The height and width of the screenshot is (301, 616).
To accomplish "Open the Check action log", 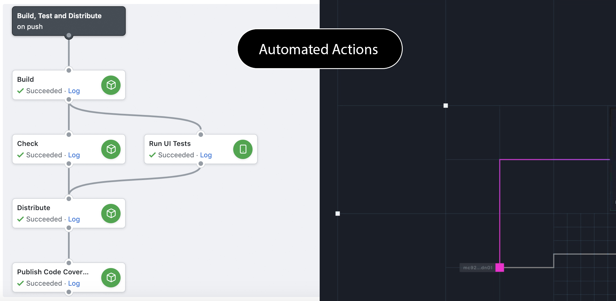I will [x=74, y=155].
